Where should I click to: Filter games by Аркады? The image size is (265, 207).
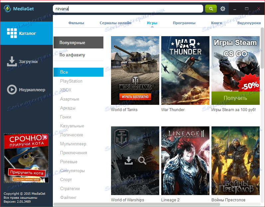[67, 108]
